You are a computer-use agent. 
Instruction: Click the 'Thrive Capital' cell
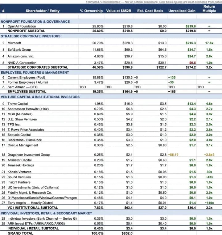pyautogui.click(x=18, y=104)
